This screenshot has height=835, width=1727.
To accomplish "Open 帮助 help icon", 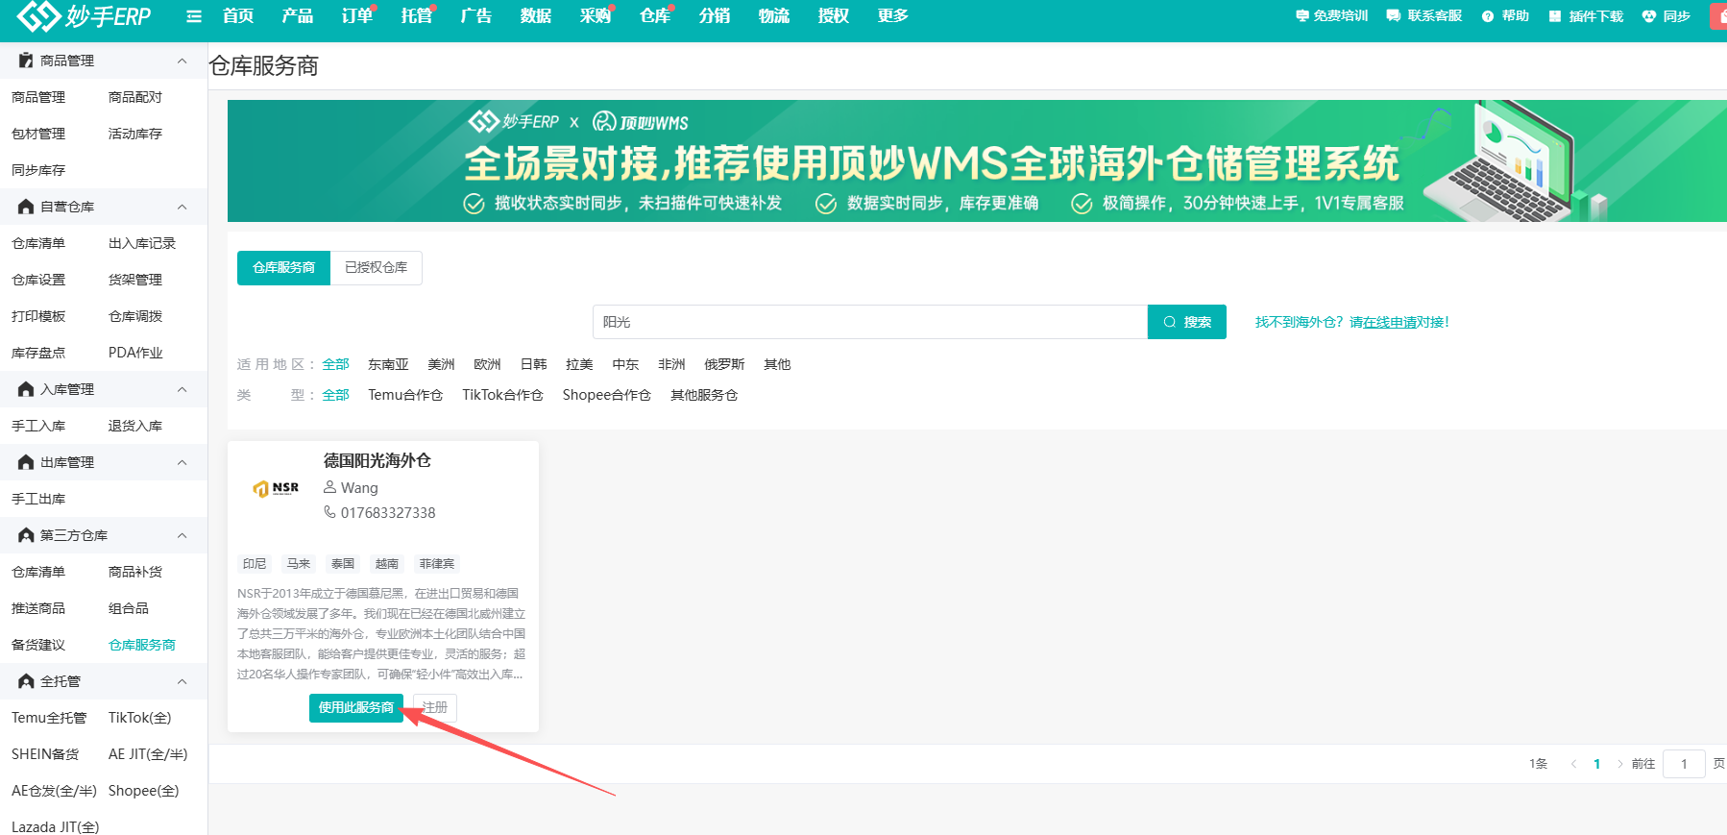I will [x=1488, y=16].
